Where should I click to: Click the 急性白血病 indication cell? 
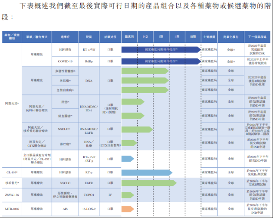coord(65,90)
